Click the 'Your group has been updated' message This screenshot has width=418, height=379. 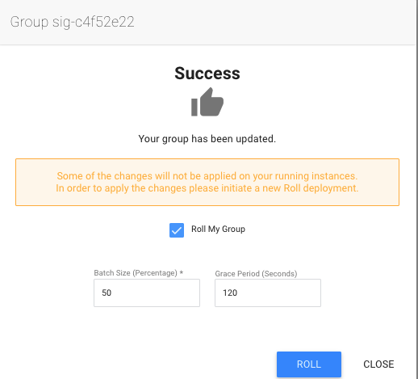coord(207,139)
